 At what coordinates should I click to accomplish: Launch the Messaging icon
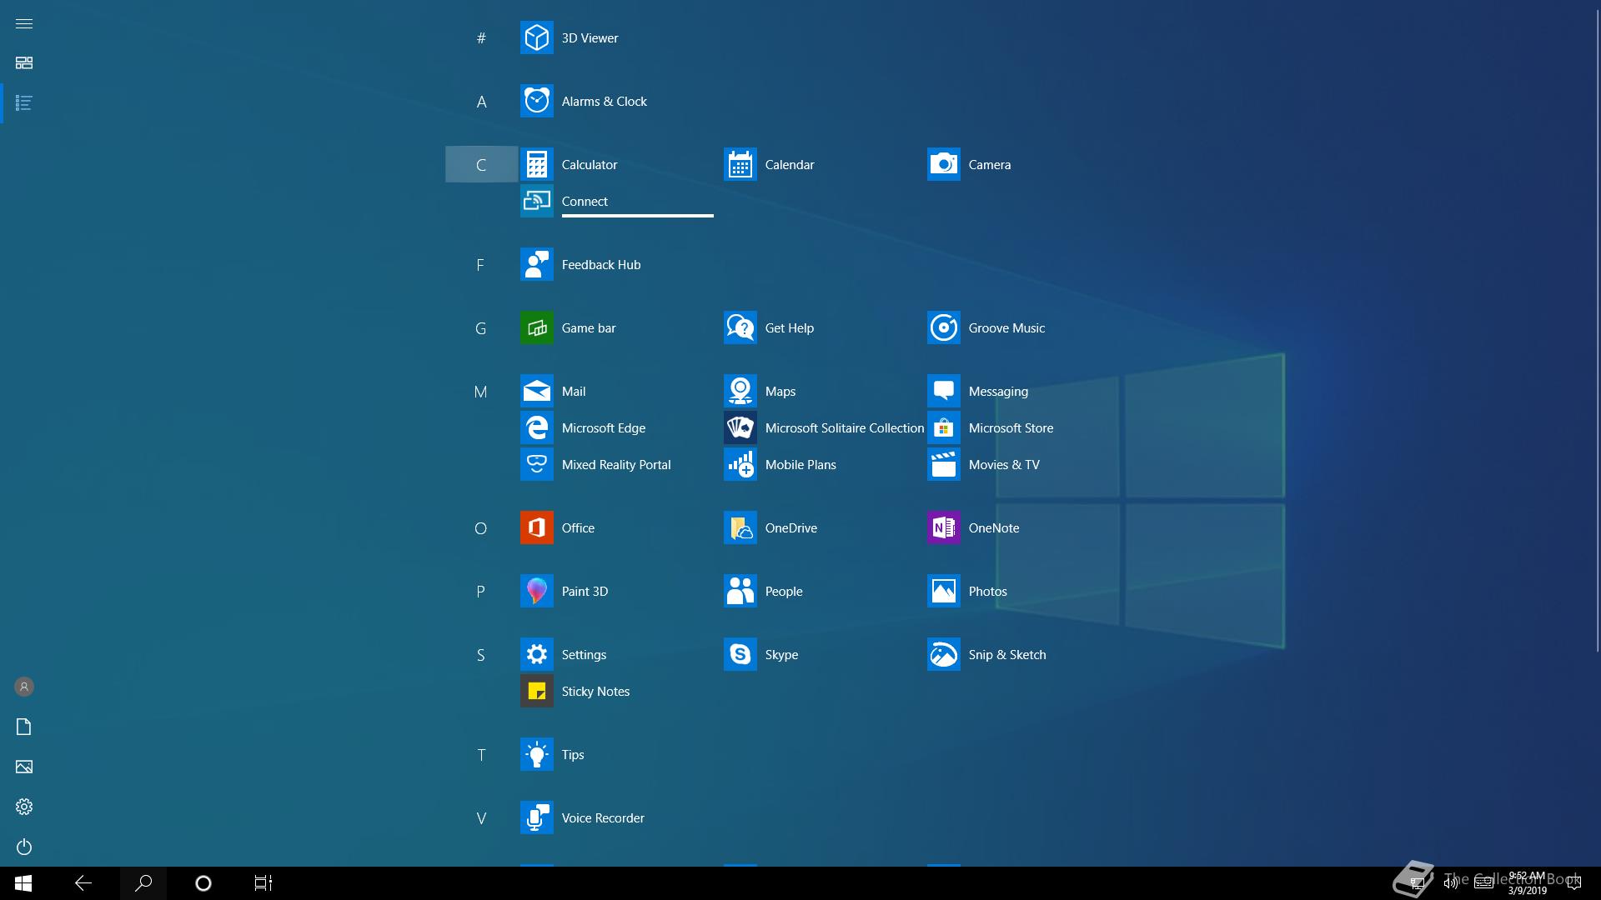pos(943,391)
